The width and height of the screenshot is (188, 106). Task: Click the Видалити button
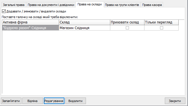(x=75, y=101)
